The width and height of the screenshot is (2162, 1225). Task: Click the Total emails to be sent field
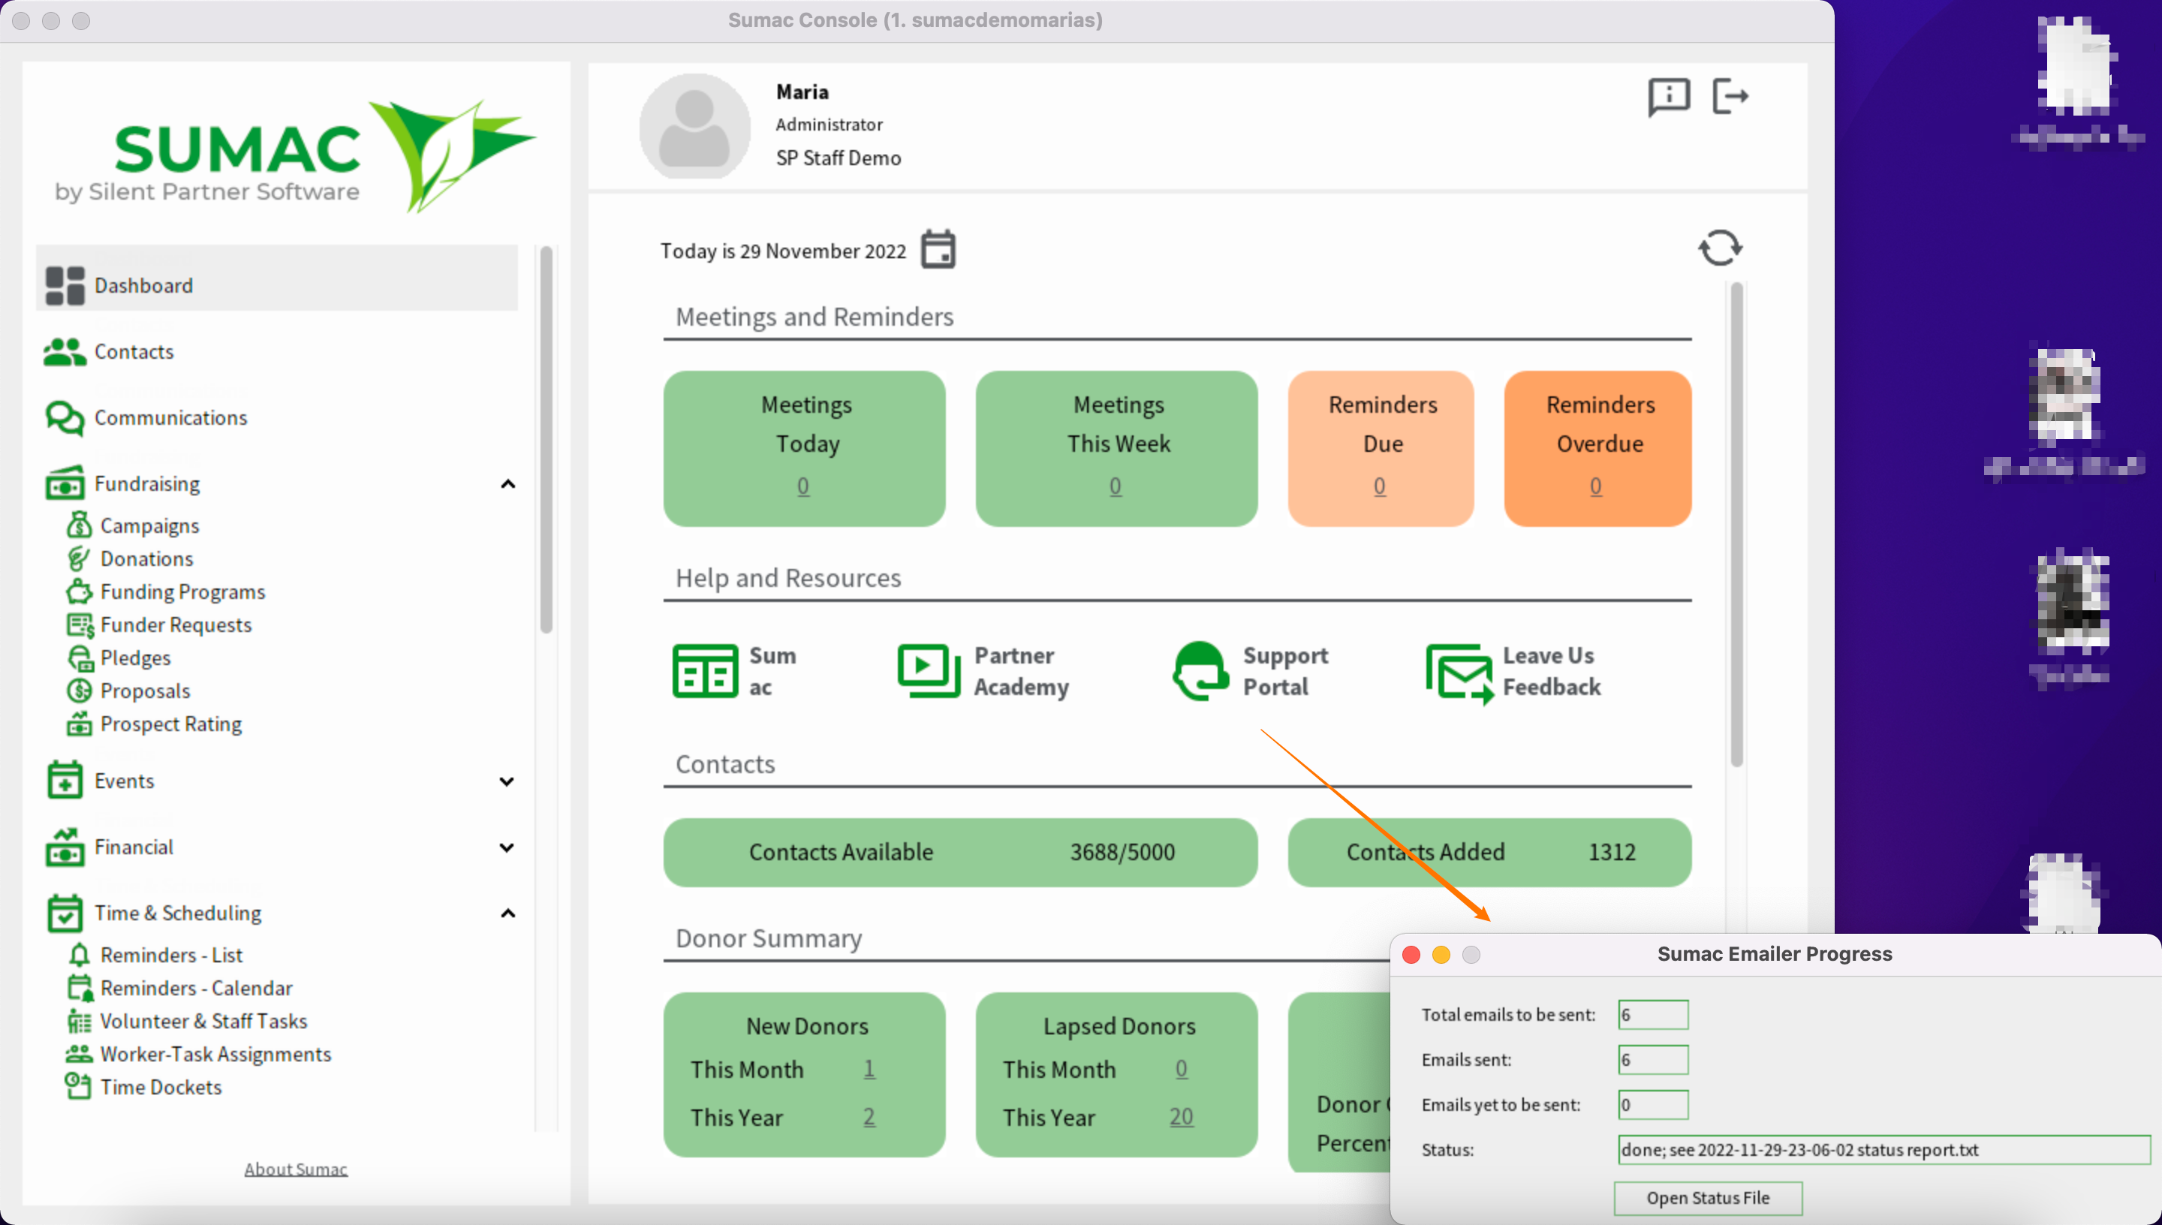[x=1653, y=1015]
